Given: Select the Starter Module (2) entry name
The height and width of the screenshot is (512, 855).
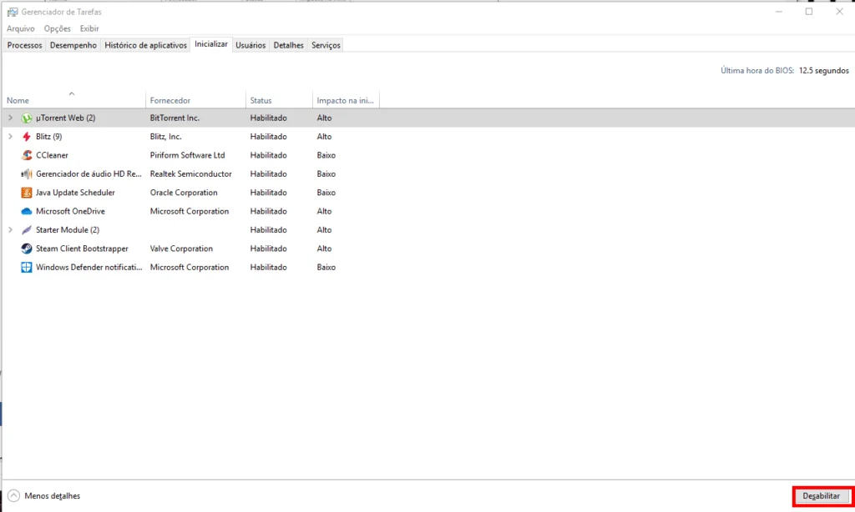Looking at the screenshot, I should 68,230.
